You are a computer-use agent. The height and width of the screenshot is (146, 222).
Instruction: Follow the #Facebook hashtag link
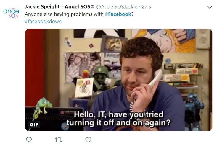[118, 14]
